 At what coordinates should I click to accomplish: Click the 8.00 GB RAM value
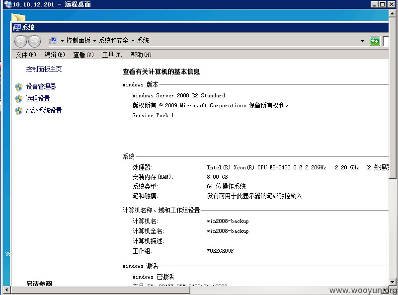217,177
